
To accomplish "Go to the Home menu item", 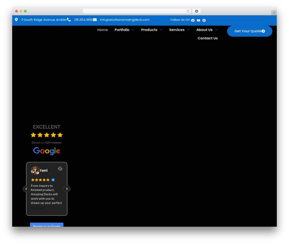I will coord(102,30).
